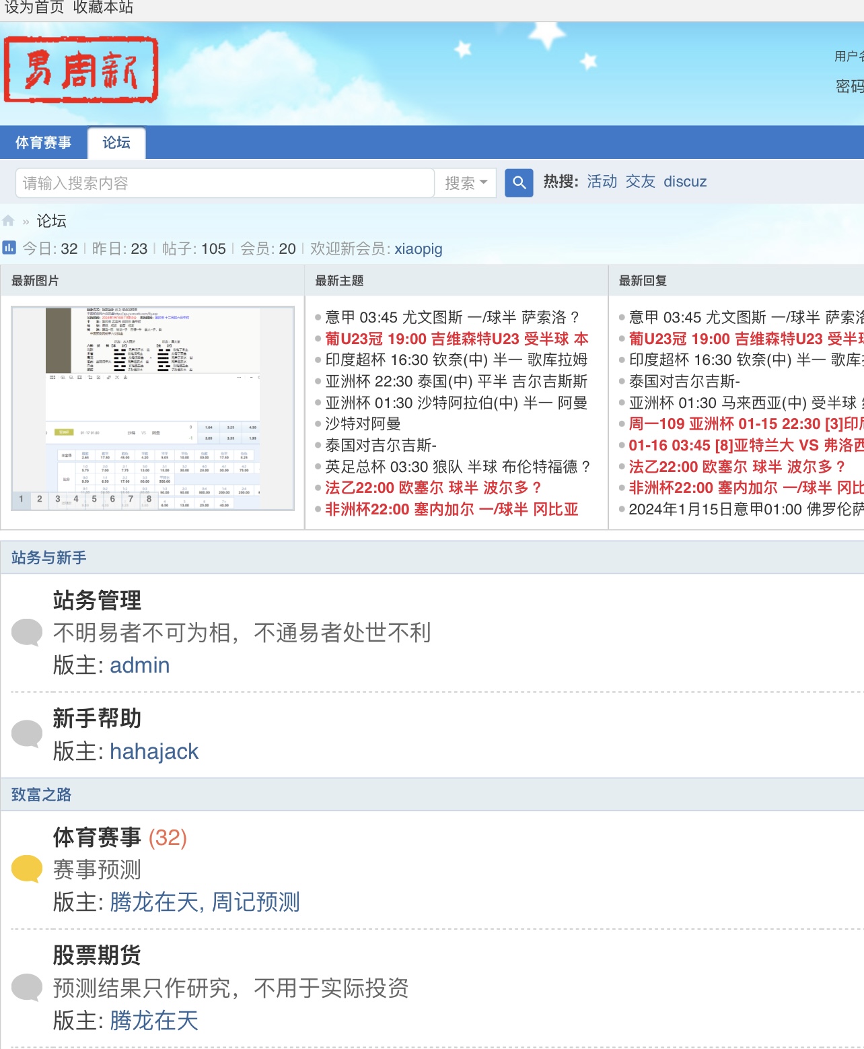Focus the search content input field

(225, 183)
